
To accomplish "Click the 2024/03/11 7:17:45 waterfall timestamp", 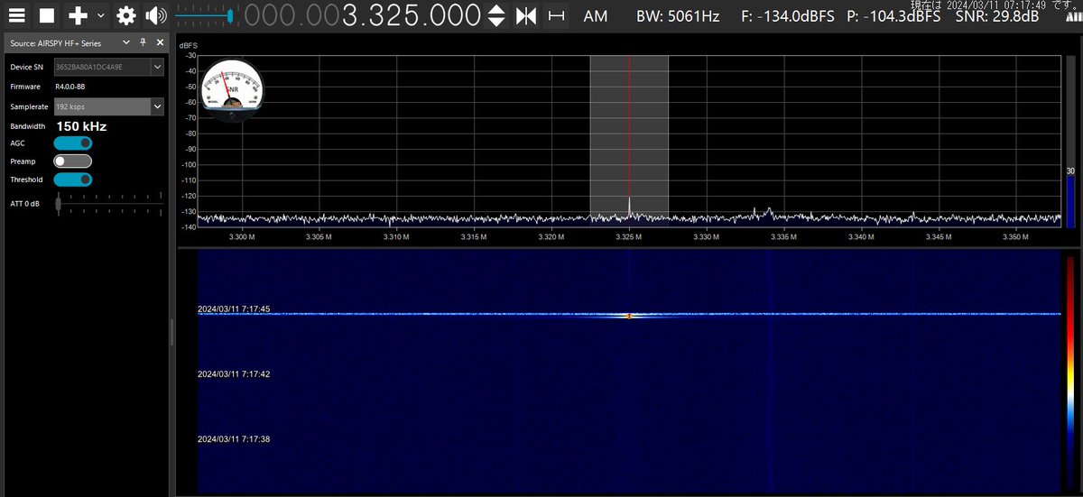I will click(235, 308).
